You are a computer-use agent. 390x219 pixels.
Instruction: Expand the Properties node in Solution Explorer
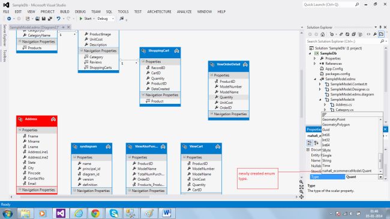(x=315, y=58)
